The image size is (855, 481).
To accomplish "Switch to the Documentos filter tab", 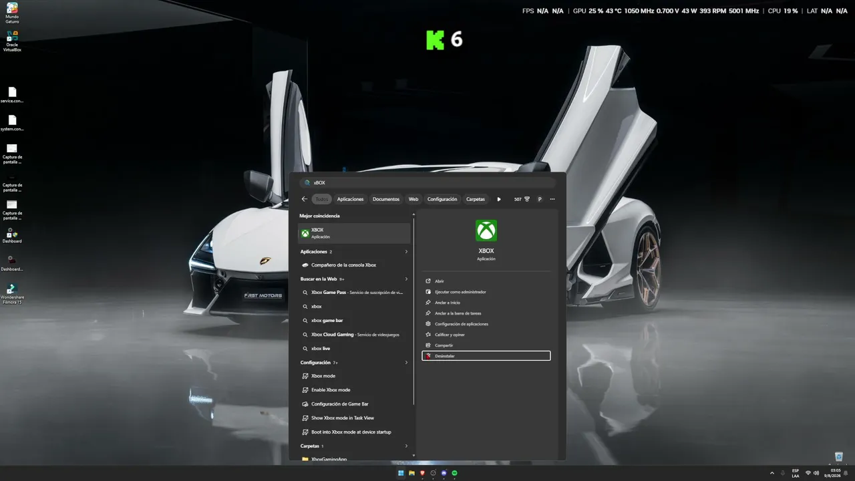I will [386, 199].
